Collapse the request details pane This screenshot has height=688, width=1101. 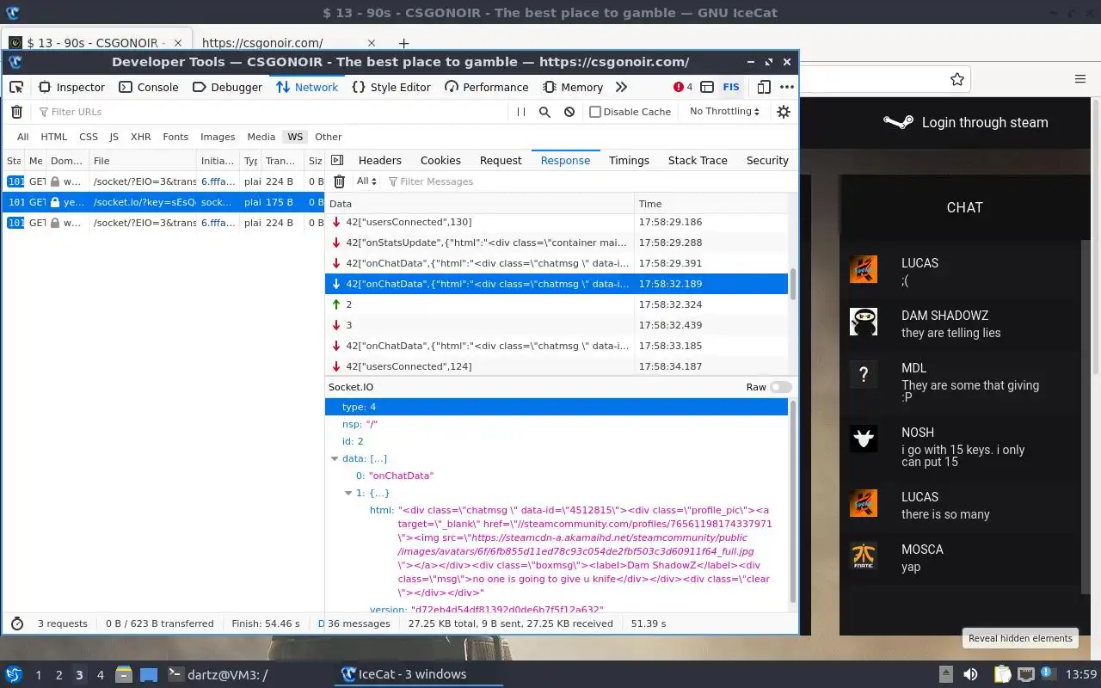click(x=337, y=160)
